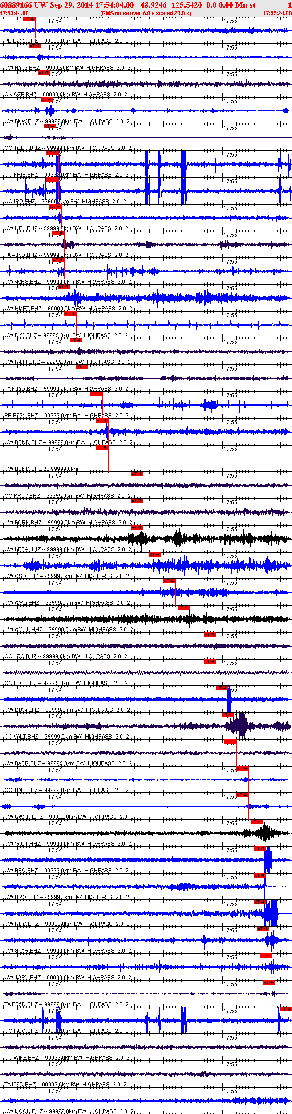This screenshot has width=292, height=1114.
Task: Click the red pick marker on UW WOLL trace
Action: click(x=184, y=608)
